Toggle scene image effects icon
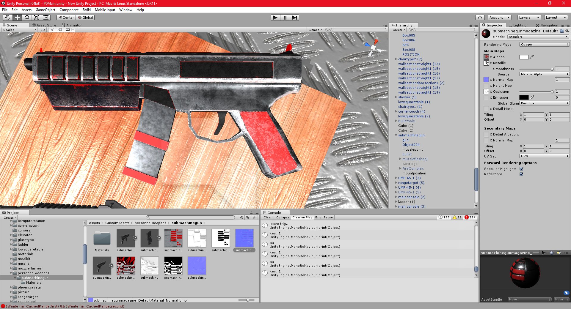571x309 pixels. (x=68, y=30)
